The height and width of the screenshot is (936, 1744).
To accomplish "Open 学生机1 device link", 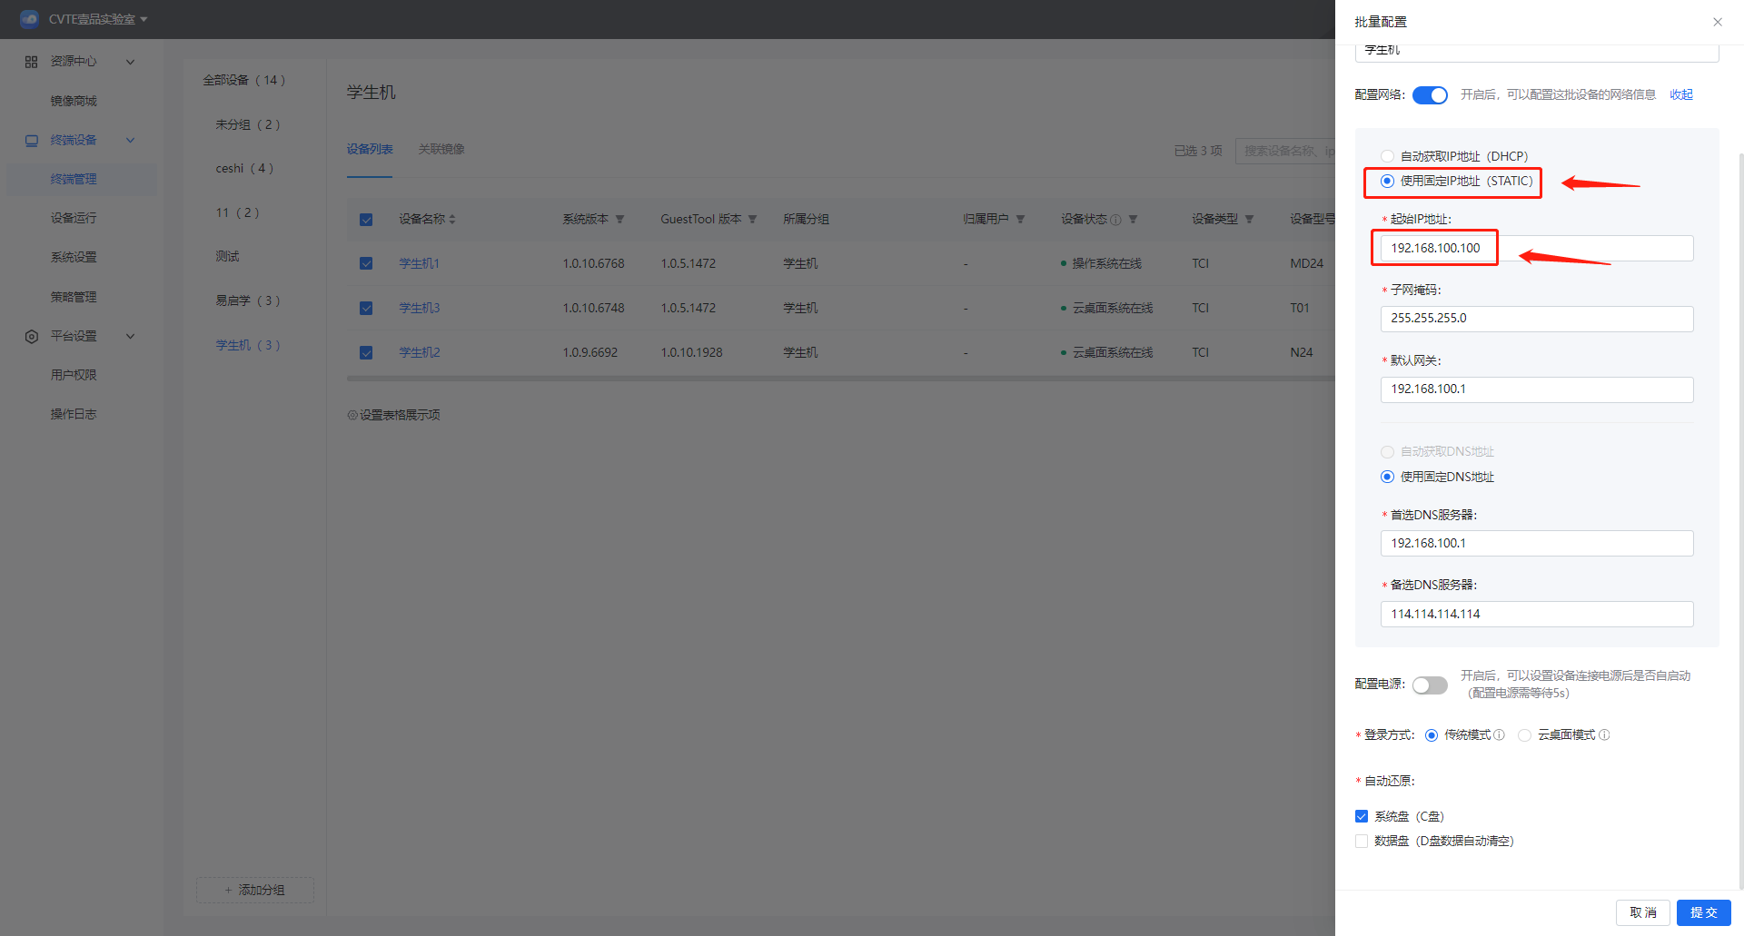I will [419, 263].
